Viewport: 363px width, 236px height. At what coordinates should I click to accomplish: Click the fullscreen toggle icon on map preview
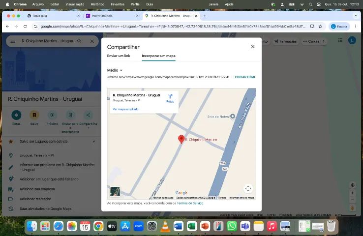[x=248, y=188]
